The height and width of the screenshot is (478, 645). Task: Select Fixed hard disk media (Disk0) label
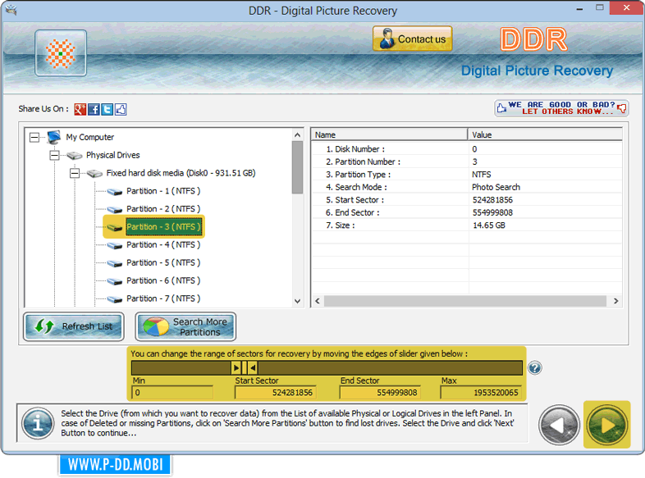tap(181, 174)
